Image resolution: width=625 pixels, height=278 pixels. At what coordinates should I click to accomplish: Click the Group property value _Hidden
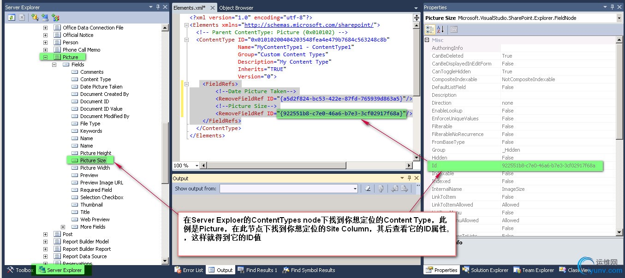tap(511, 150)
